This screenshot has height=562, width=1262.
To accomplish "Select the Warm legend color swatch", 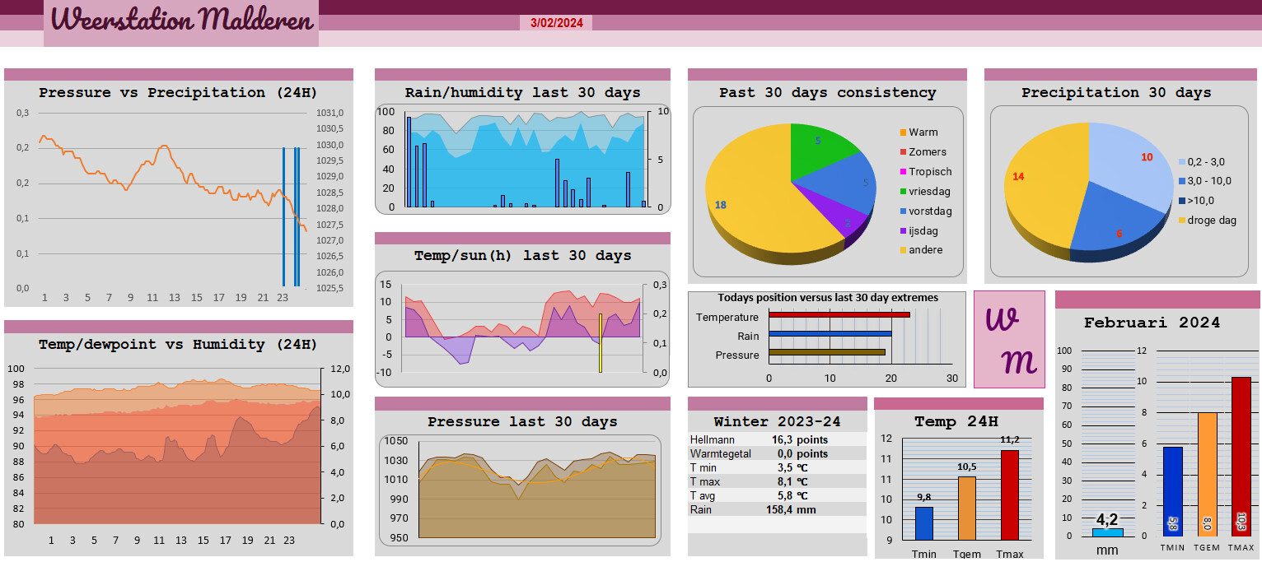I will click(x=903, y=132).
